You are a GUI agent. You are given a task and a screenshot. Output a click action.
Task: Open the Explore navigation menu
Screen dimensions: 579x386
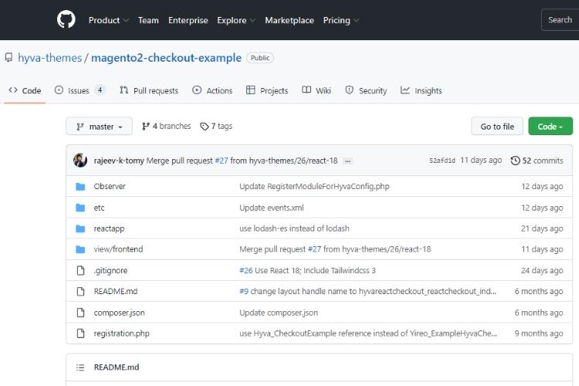click(235, 20)
